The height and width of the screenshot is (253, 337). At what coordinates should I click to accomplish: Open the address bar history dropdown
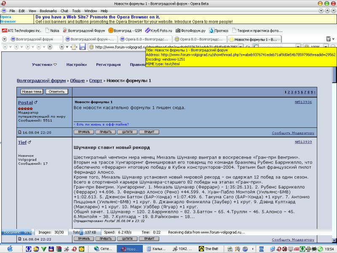coord(241,47)
